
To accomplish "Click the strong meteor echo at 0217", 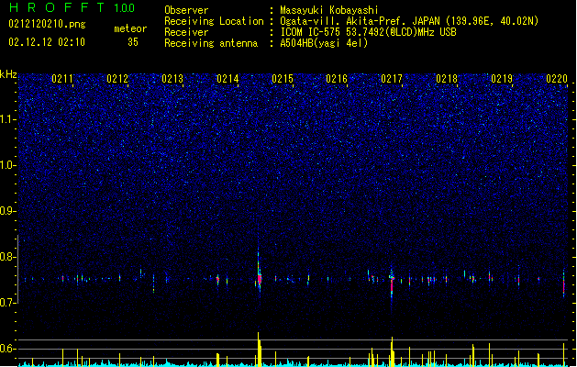I will pyautogui.click(x=392, y=284).
